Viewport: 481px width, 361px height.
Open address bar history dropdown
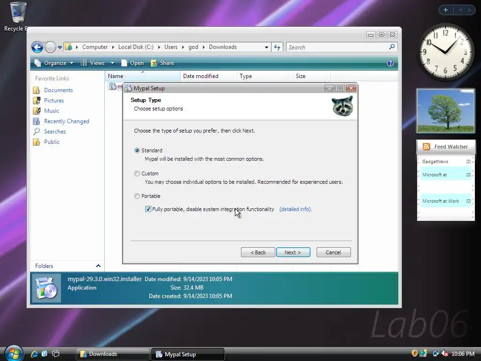pyautogui.click(x=266, y=47)
